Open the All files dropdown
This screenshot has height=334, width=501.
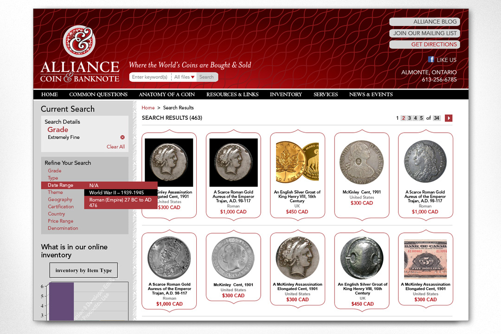(184, 77)
